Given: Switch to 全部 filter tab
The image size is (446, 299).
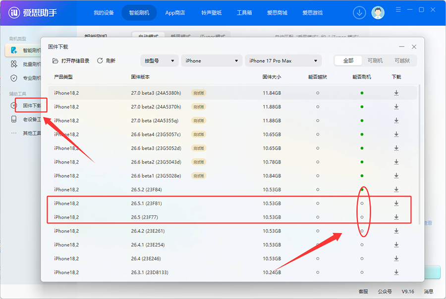Looking at the screenshot, I should point(348,61).
